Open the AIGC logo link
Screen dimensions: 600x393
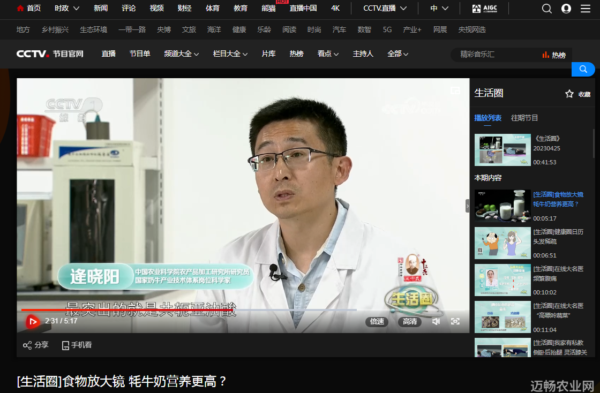pyautogui.click(x=484, y=9)
